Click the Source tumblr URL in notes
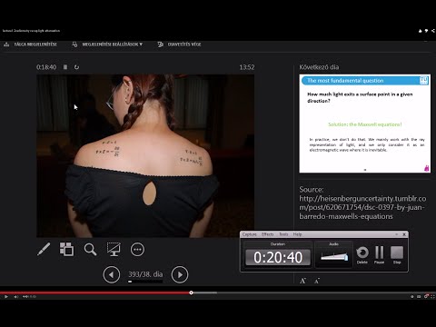This screenshot has height=327, width=436. click(362, 207)
